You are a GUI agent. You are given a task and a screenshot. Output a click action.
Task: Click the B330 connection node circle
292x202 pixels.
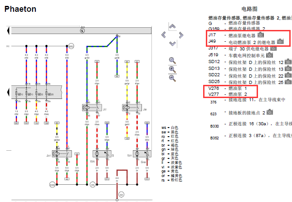(52, 185)
